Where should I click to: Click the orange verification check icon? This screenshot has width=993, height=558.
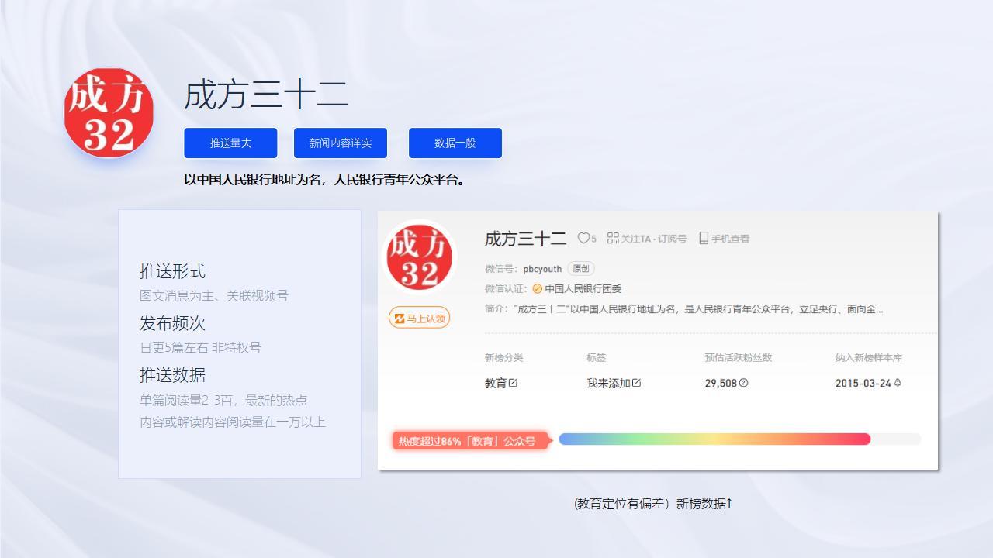click(x=537, y=289)
